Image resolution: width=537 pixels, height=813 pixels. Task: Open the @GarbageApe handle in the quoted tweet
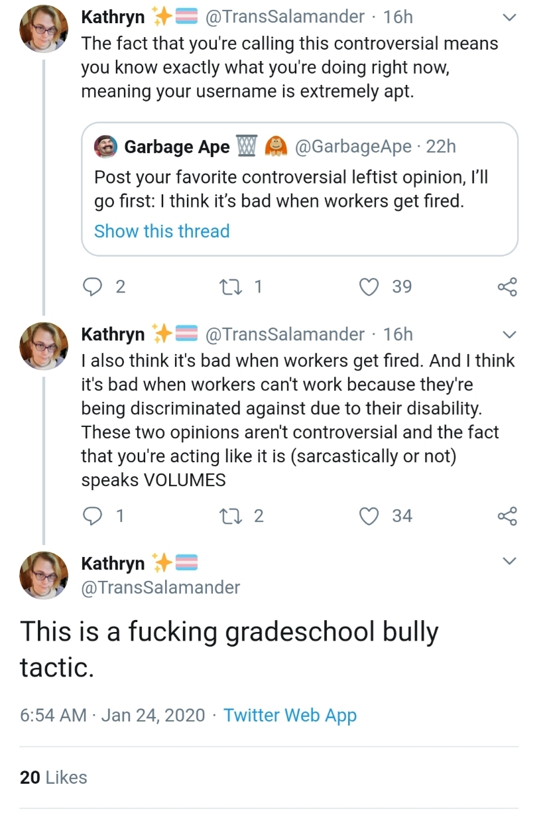[x=354, y=147]
